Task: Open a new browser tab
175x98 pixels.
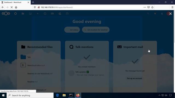Action: [33, 2]
